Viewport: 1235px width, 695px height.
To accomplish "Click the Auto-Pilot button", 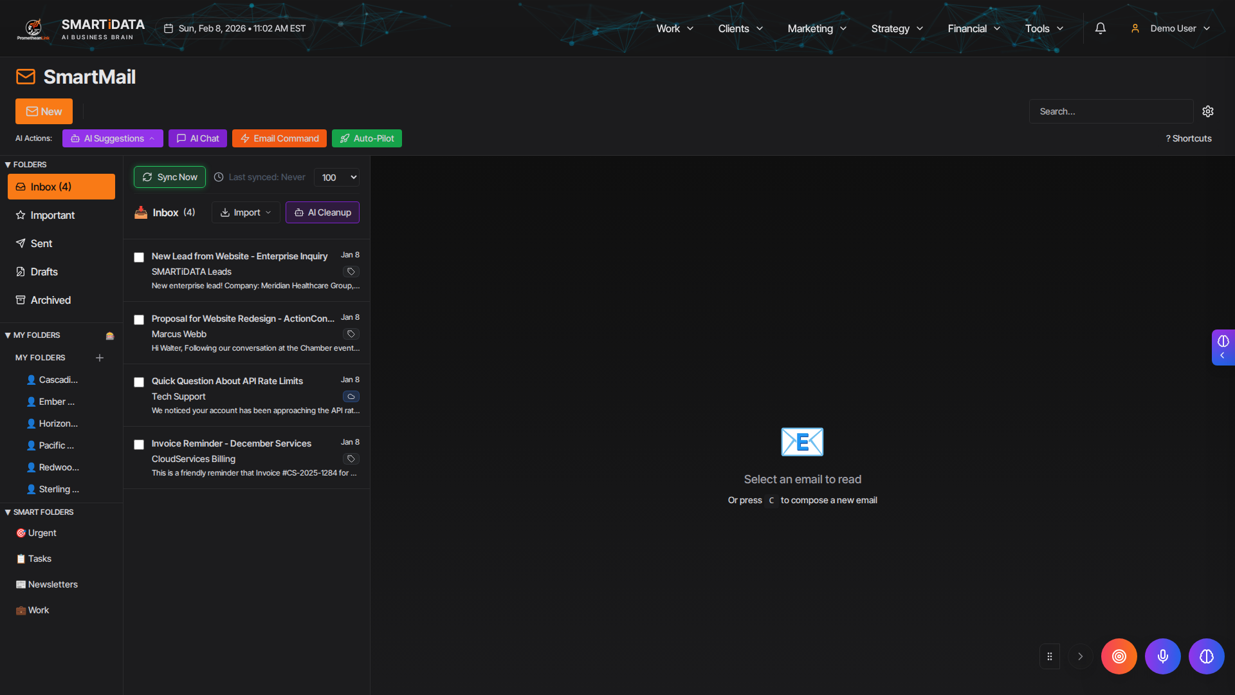I will [367, 138].
